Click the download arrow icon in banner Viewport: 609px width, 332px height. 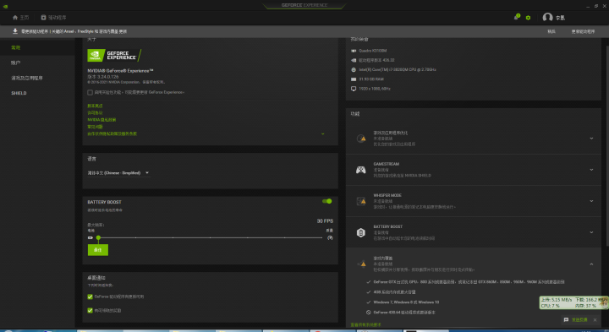15,31
